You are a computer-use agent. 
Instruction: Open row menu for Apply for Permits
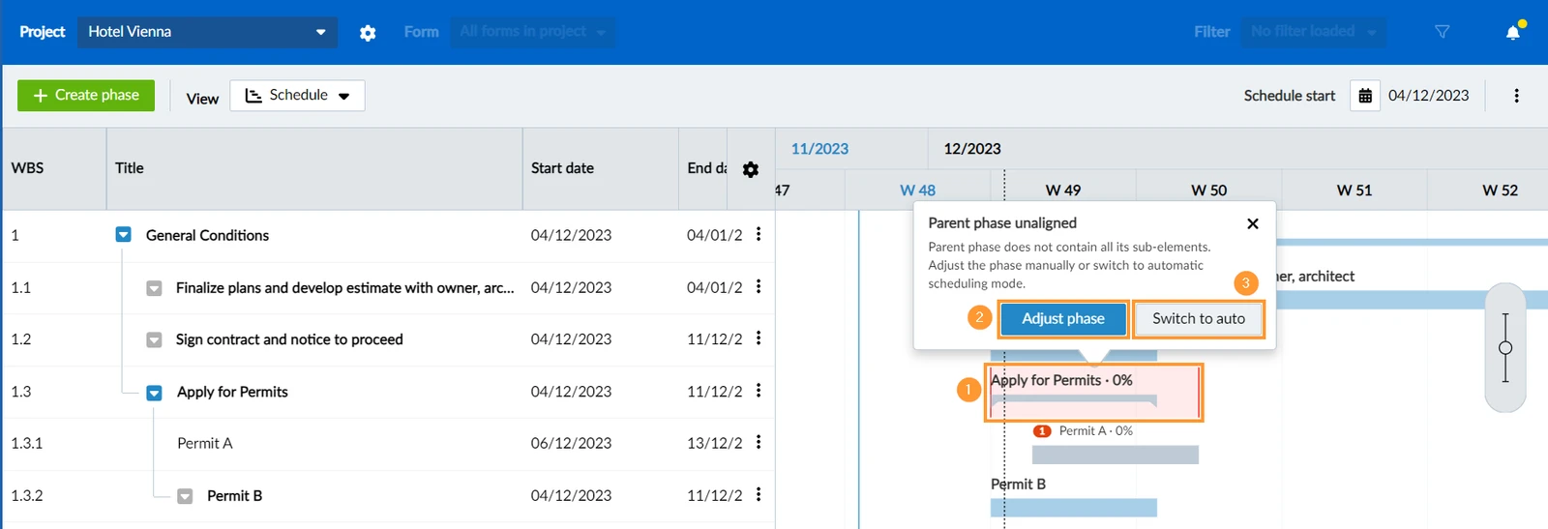click(759, 391)
